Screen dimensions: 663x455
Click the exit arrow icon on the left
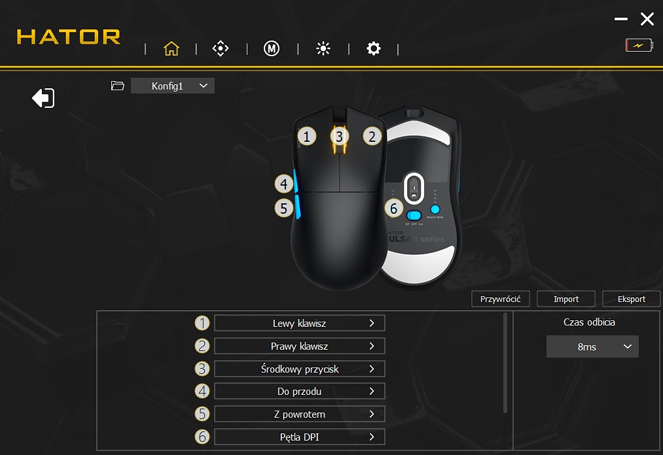click(x=42, y=97)
